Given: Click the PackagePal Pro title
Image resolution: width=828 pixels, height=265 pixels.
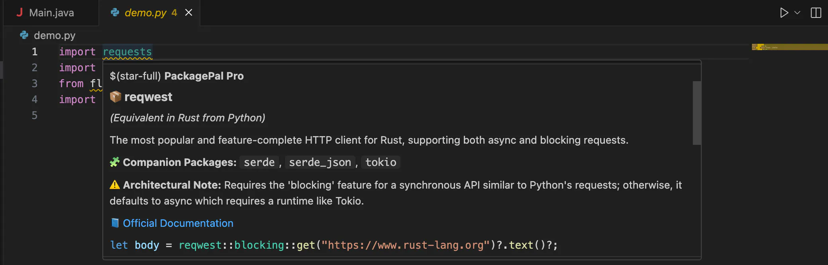Looking at the screenshot, I should 204,76.
